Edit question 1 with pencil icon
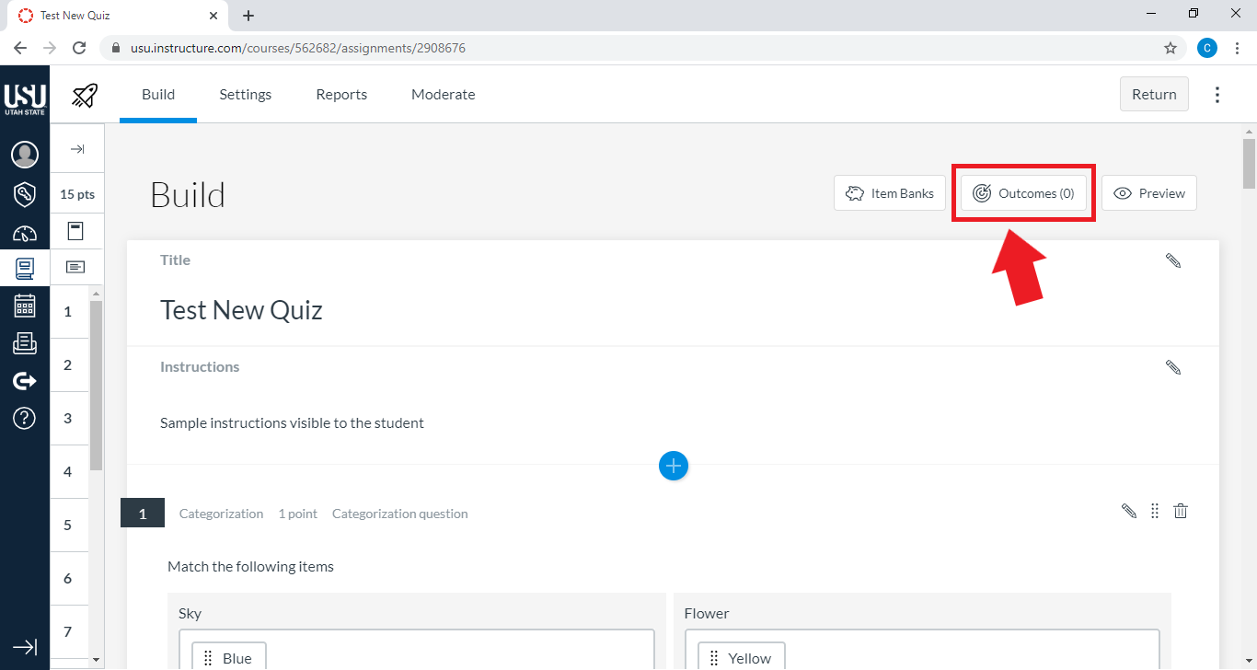Viewport: 1257px width, 670px height. (x=1129, y=512)
